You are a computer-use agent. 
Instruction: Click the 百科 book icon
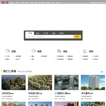(x=85, y=51)
